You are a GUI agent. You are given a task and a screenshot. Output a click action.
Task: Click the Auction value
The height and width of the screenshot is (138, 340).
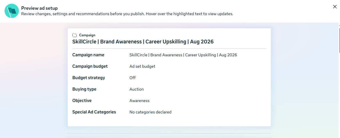137,89
